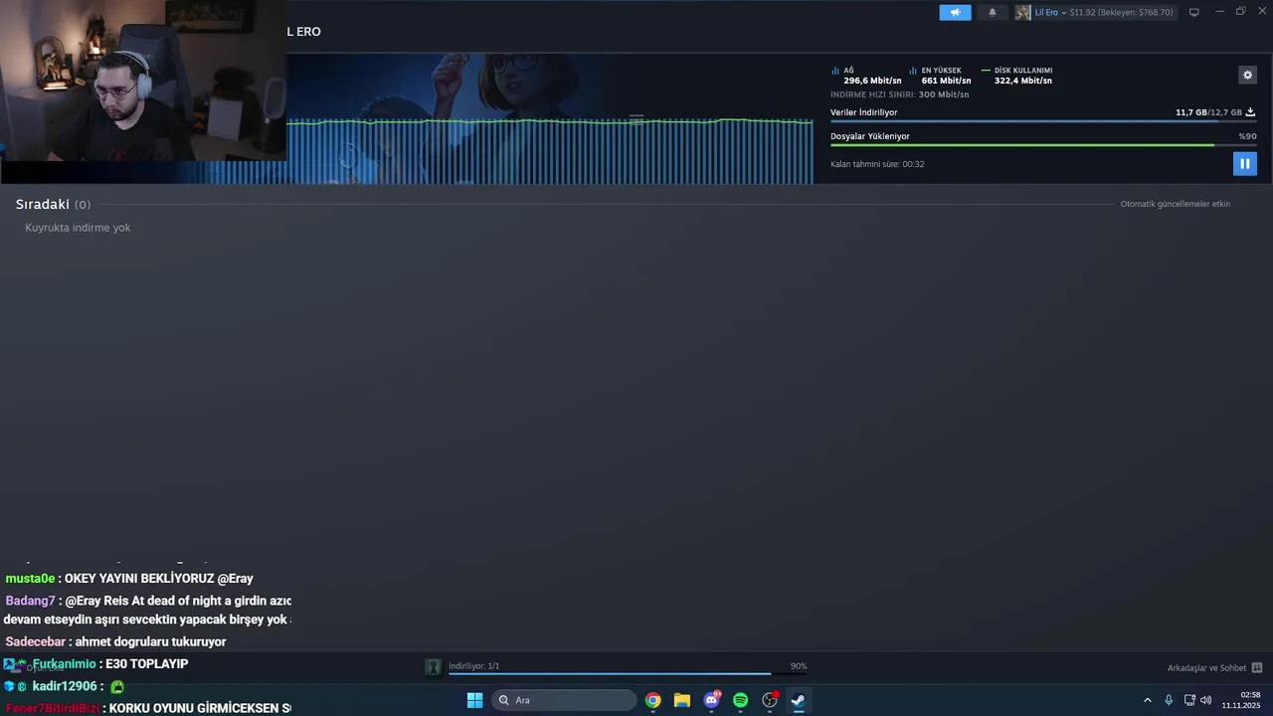Open the network tray icon

click(x=1189, y=700)
